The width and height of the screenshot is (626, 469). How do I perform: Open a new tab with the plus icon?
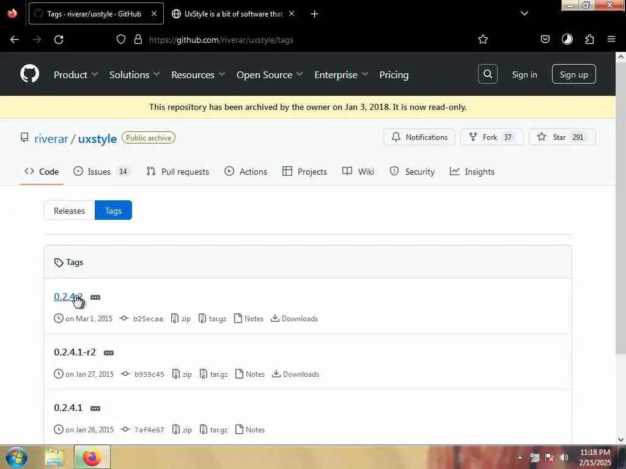pos(314,14)
